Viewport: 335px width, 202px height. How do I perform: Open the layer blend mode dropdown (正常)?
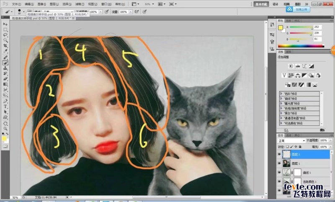tap(291, 141)
